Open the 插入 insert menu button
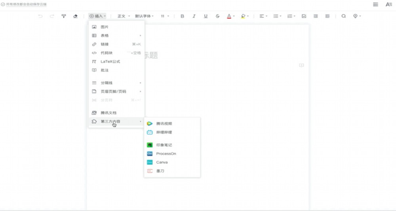The width and height of the screenshot is (396, 211). click(97, 16)
